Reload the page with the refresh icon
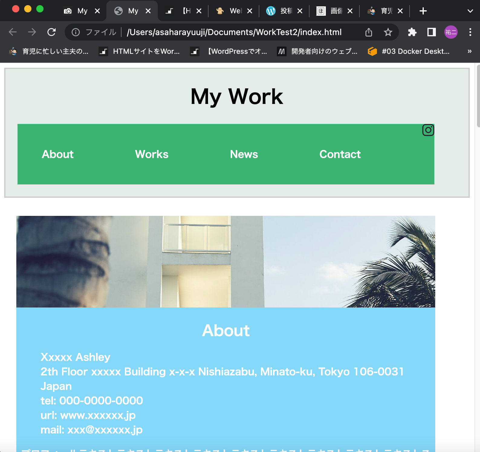 [52, 32]
